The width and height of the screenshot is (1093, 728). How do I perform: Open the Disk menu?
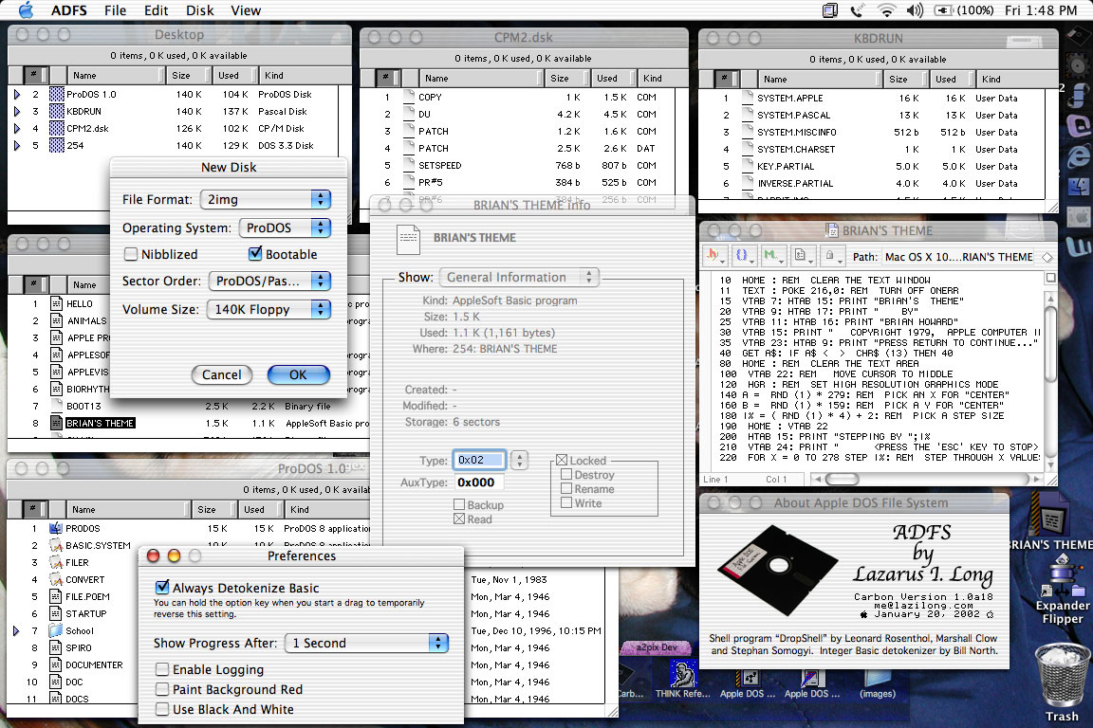click(x=200, y=10)
